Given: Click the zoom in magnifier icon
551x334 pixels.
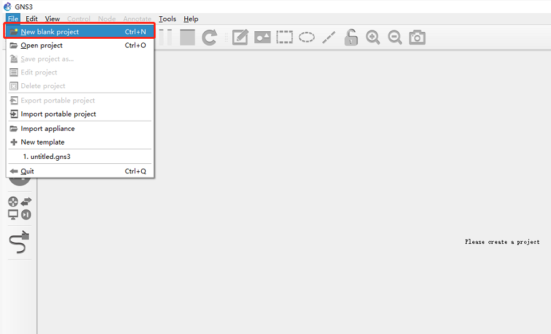Looking at the screenshot, I should point(373,38).
